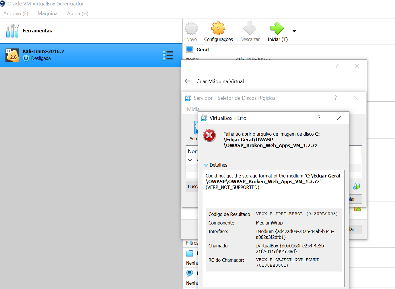
Task: Click the IVirtualBox Chamador identifier text
Action: point(291,249)
